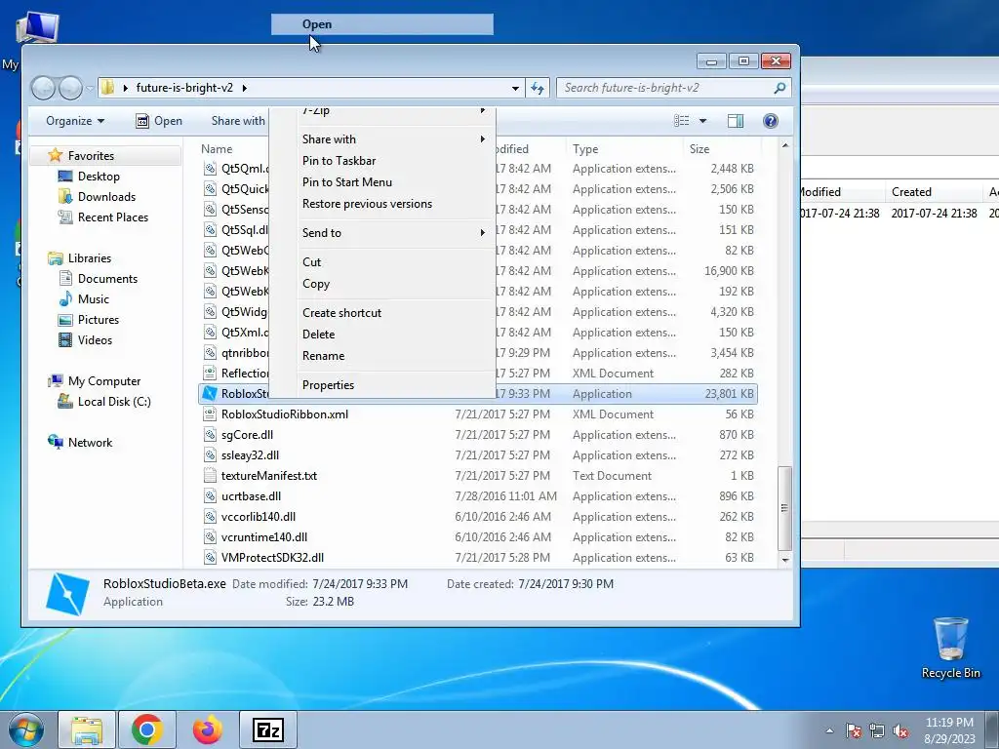Select Network in navigation pane

[90, 443]
